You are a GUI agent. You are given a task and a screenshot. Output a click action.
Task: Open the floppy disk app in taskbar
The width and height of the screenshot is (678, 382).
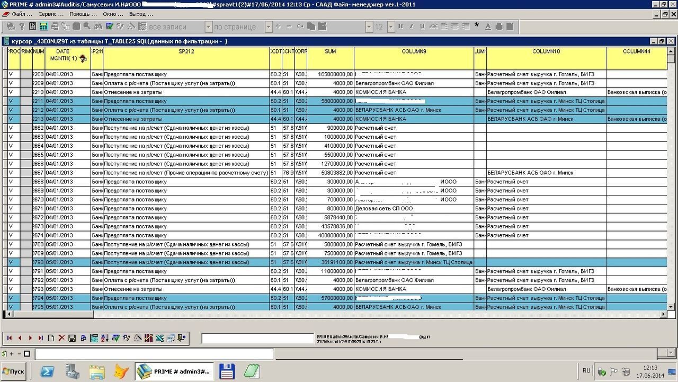(x=227, y=371)
